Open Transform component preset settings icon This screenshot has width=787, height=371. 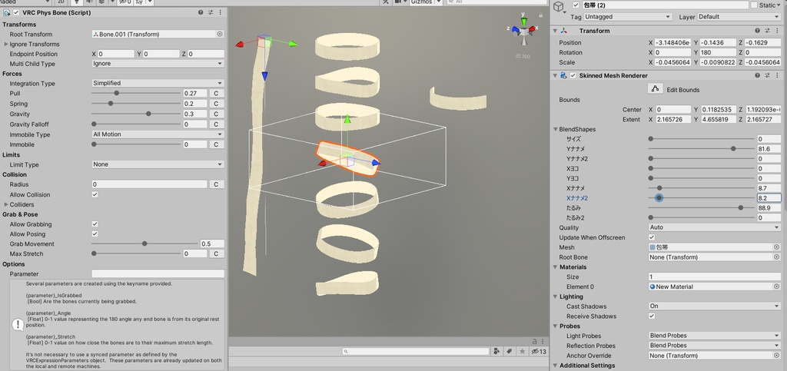768,31
